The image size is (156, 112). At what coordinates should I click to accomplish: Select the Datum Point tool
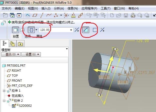(56, 15)
